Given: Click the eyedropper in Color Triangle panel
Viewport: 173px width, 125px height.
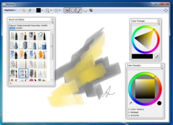Looking at the screenshot, I should [157, 57].
